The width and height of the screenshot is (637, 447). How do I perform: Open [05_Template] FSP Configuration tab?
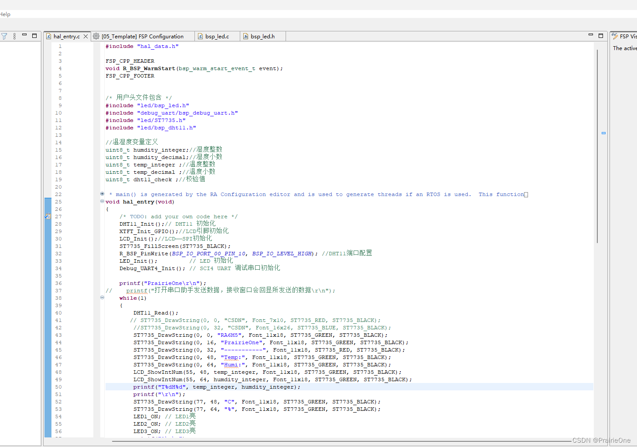coord(142,37)
